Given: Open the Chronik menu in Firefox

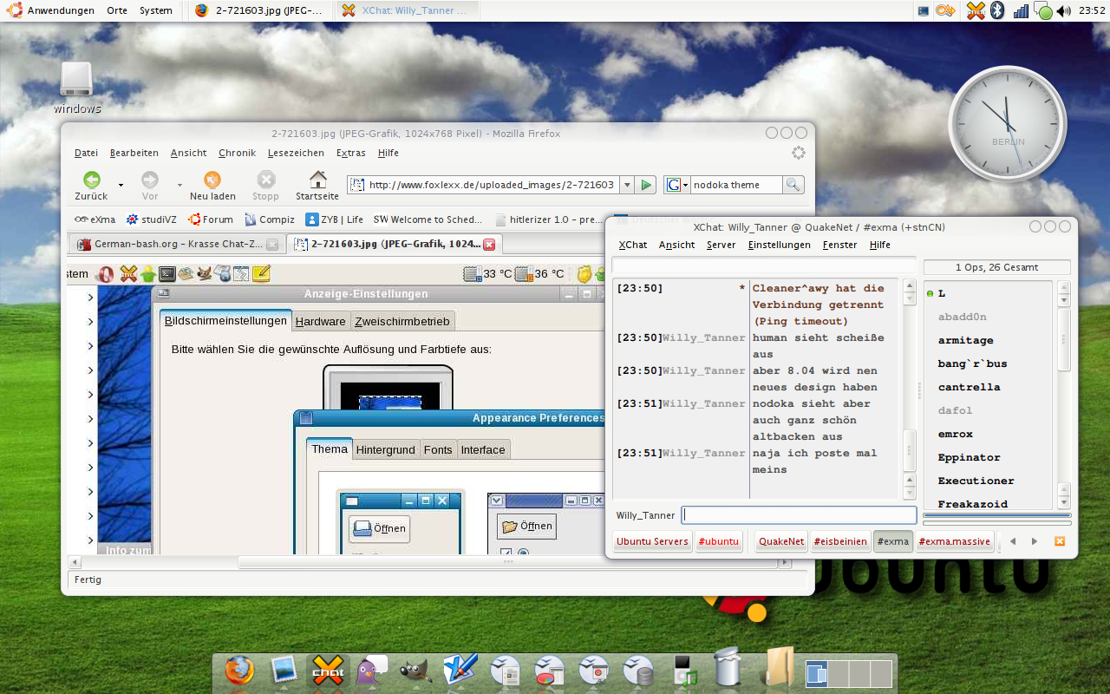Looking at the screenshot, I should [x=237, y=153].
